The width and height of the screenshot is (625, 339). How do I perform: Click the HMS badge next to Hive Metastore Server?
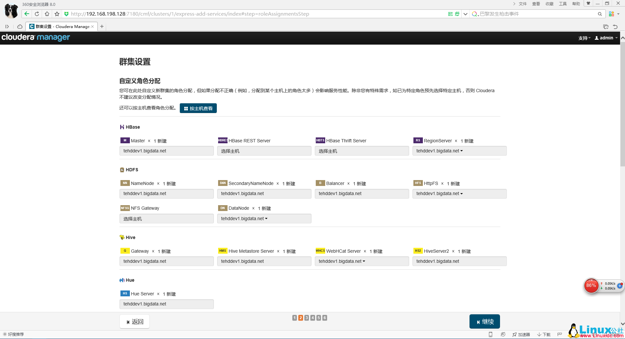[x=223, y=251]
